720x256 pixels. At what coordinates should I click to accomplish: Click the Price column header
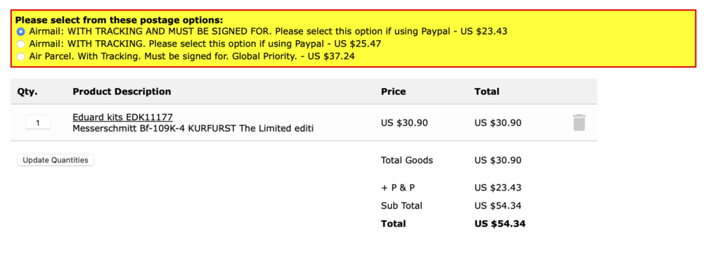point(394,91)
